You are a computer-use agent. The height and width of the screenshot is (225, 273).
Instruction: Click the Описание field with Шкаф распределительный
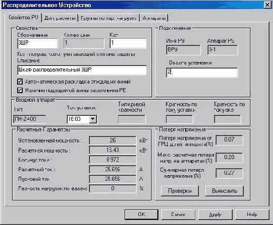click(x=82, y=70)
